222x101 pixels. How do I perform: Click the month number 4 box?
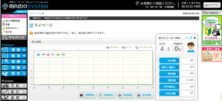162,49
